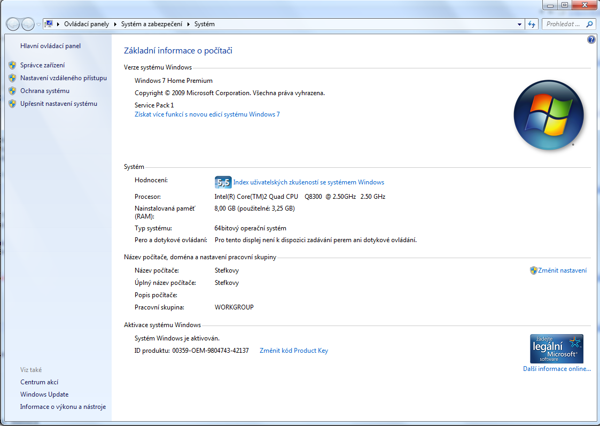Click the Základní informace o počítači heading
The width and height of the screenshot is (600, 426).
pyautogui.click(x=178, y=51)
